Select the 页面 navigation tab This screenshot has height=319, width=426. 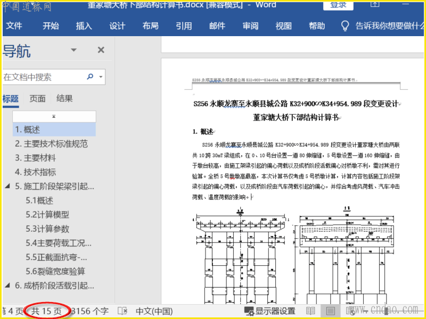click(37, 99)
